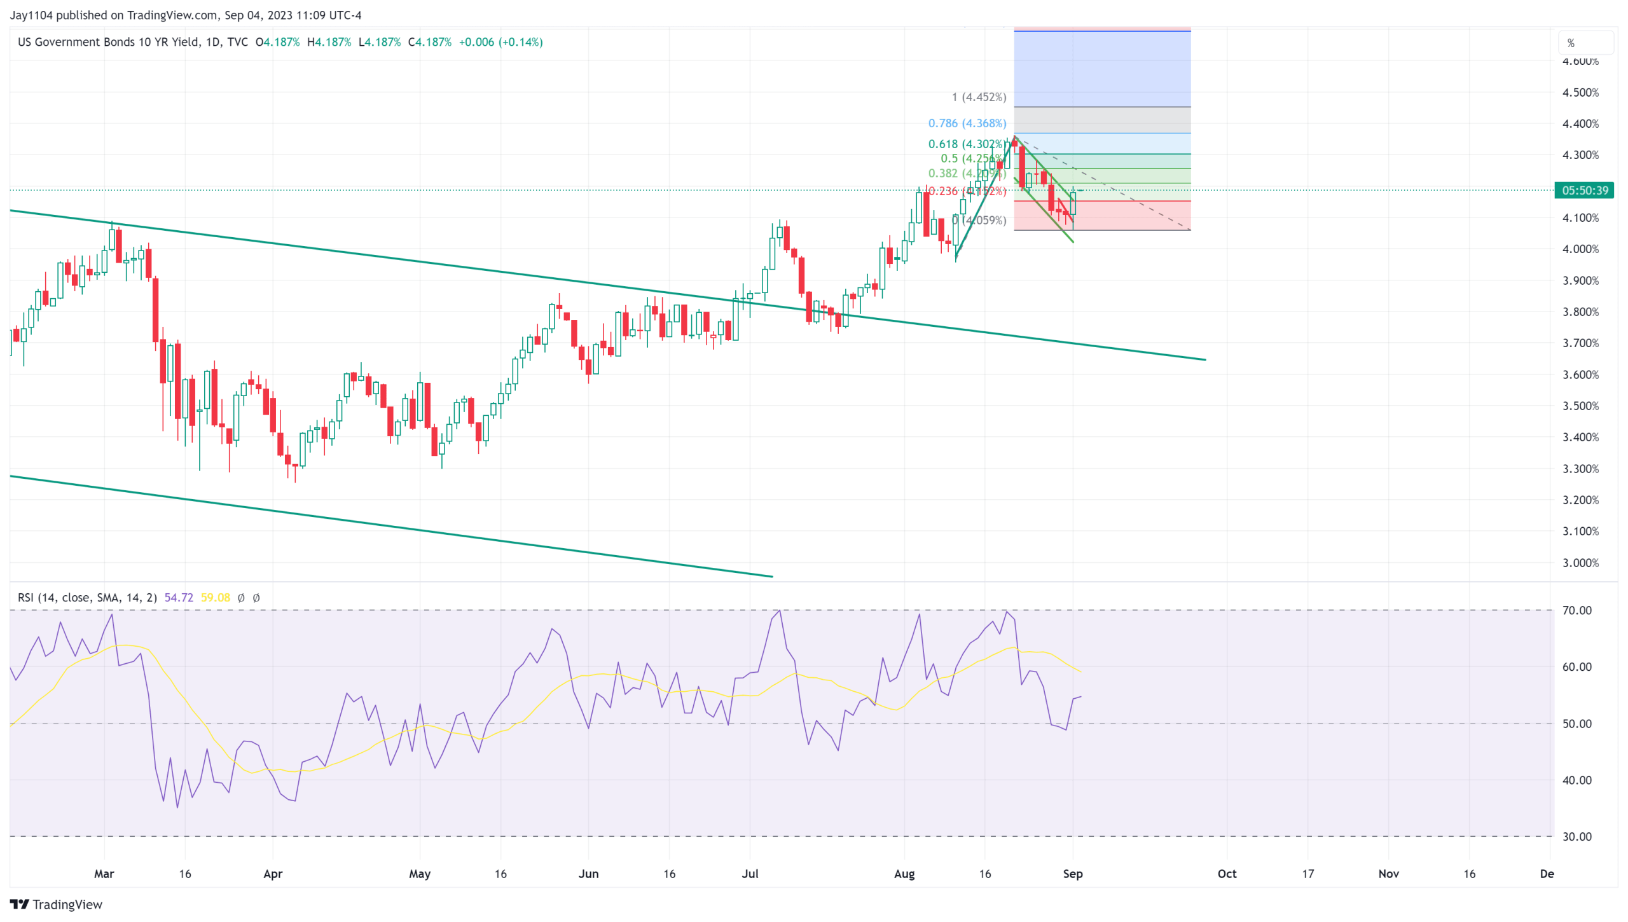Click the change value +0.006 (+0.14%)

coord(500,42)
